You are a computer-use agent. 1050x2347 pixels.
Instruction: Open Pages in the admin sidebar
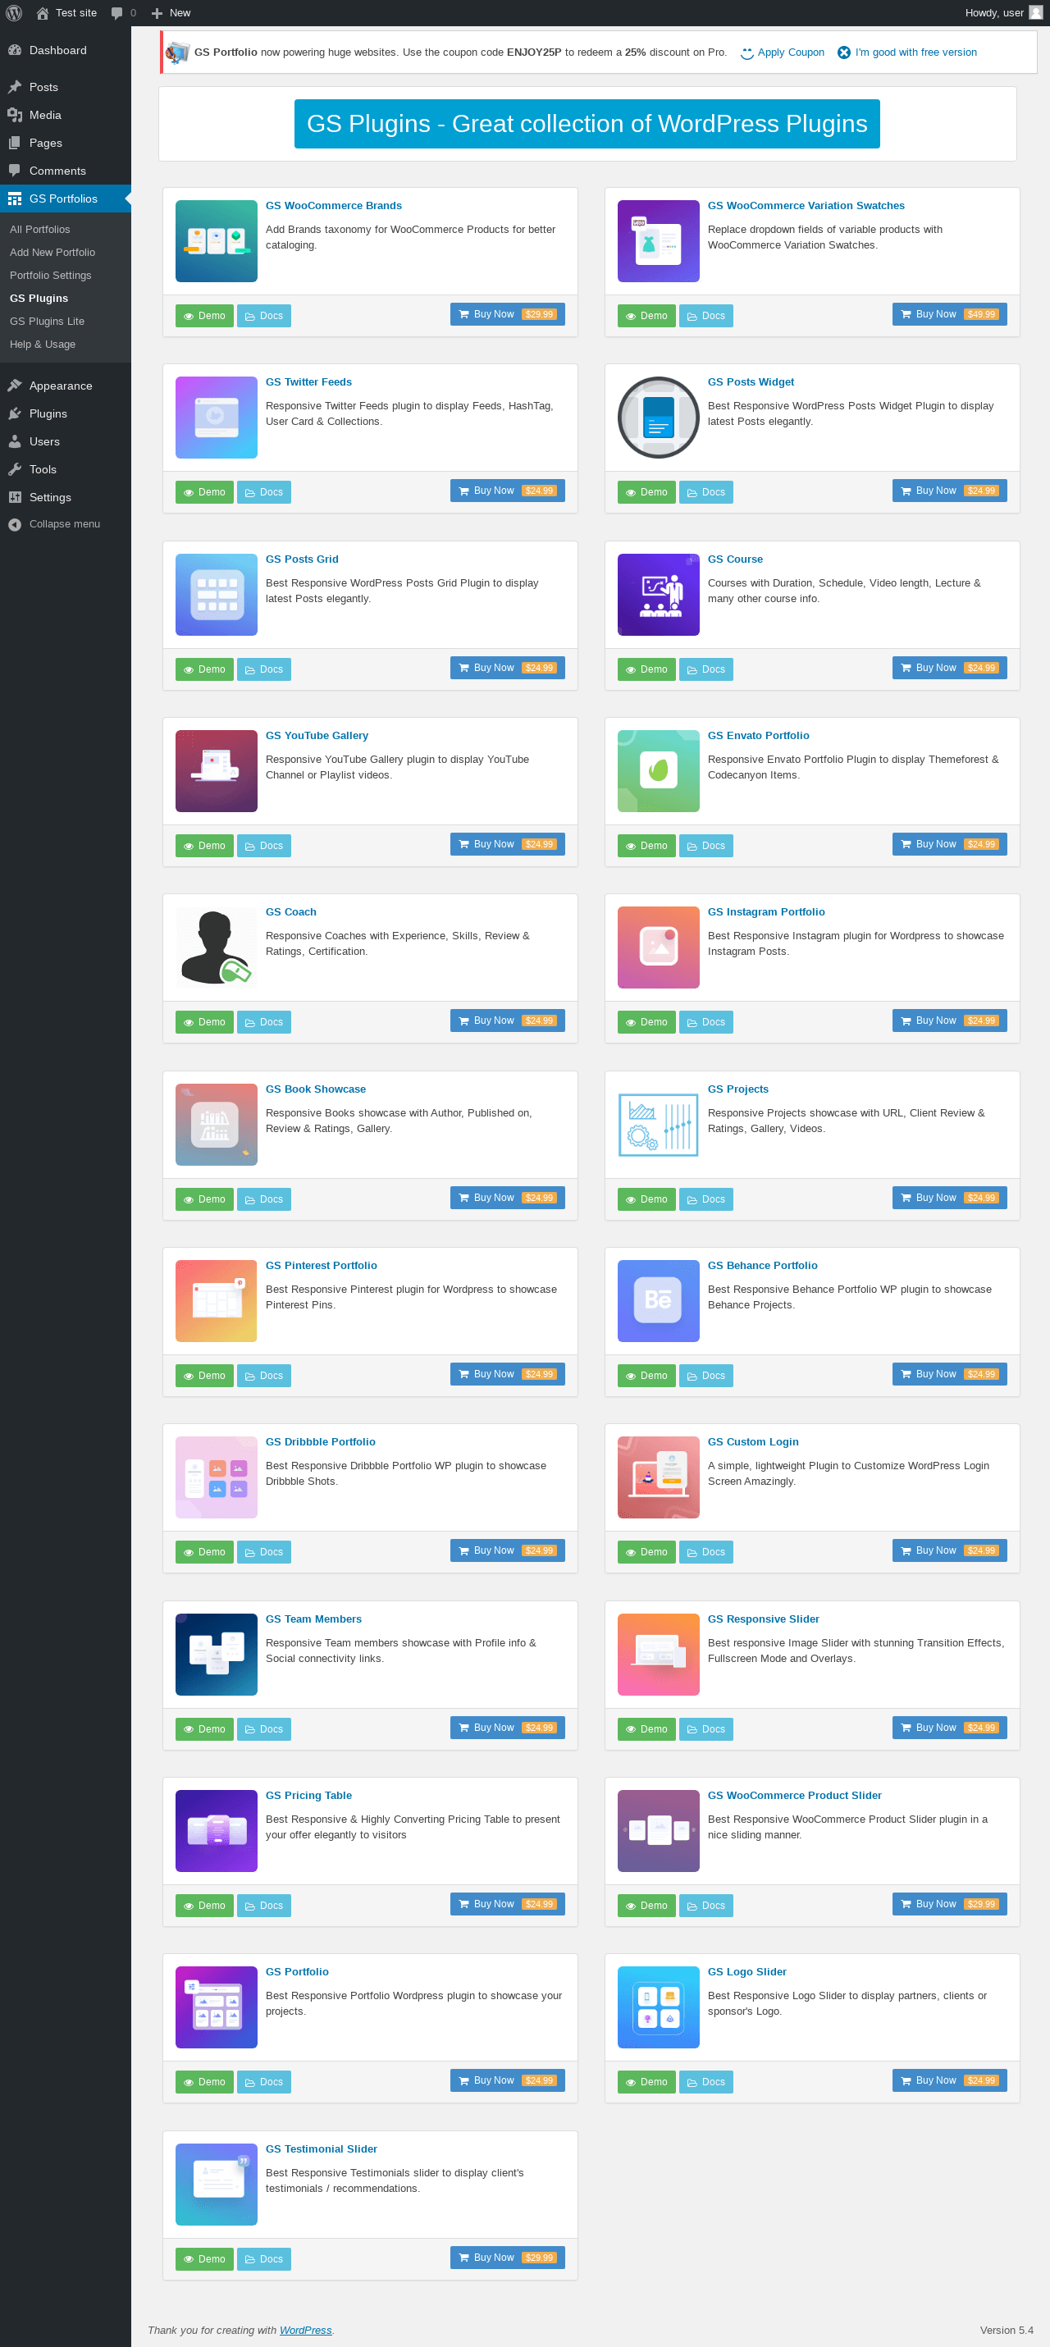click(x=66, y=143)
